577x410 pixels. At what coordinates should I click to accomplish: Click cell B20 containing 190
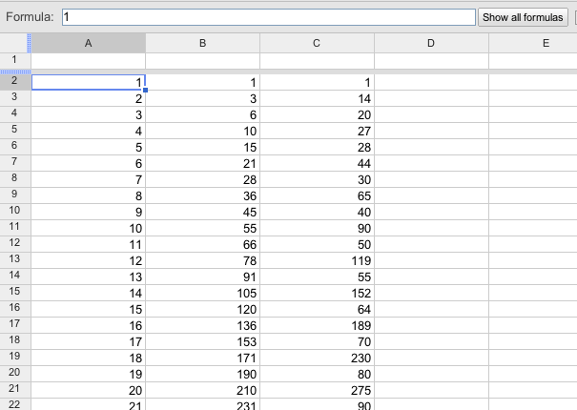coord(203,374)
